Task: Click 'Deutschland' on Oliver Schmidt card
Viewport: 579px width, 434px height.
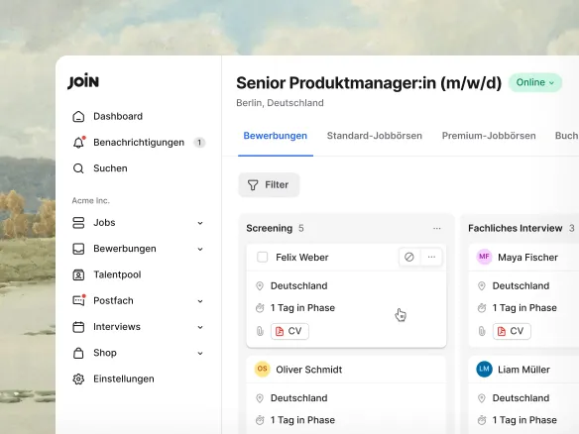Action: point(299,398)
